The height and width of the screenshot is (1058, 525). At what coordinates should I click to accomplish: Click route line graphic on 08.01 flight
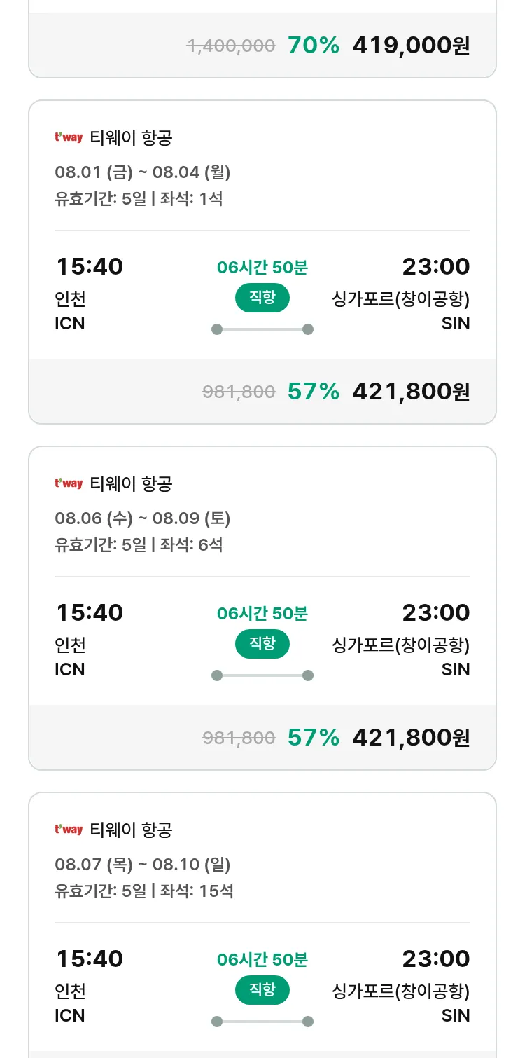[262, 329]
